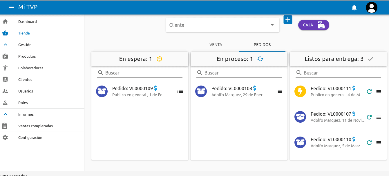Open notifications bell

tap(354, 8)
